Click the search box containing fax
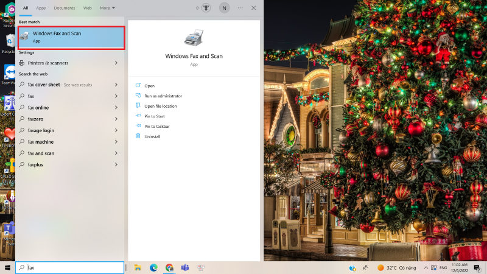The image size is (487, 274). (x=70, y=267)
